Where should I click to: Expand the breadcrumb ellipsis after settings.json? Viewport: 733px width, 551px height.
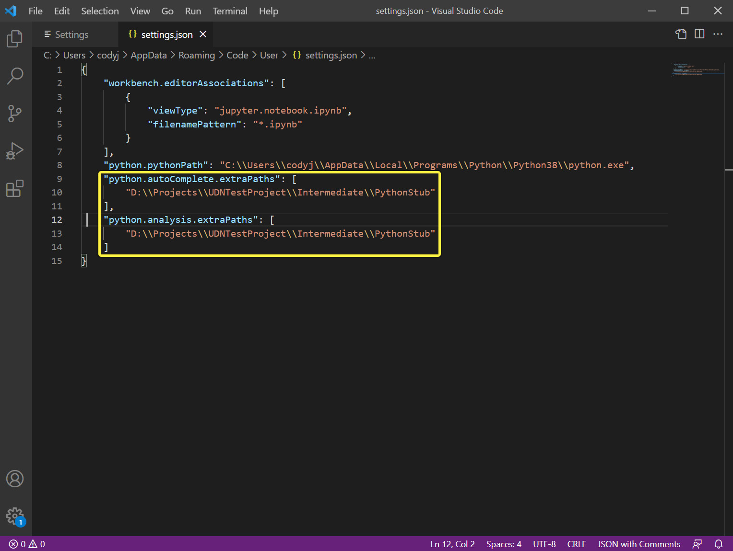tap(372, 55)
